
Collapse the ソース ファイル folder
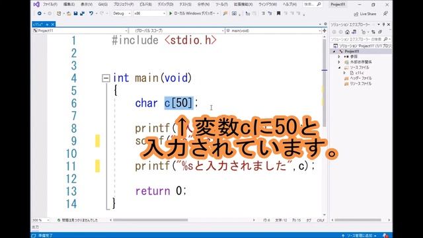(339, 67)
